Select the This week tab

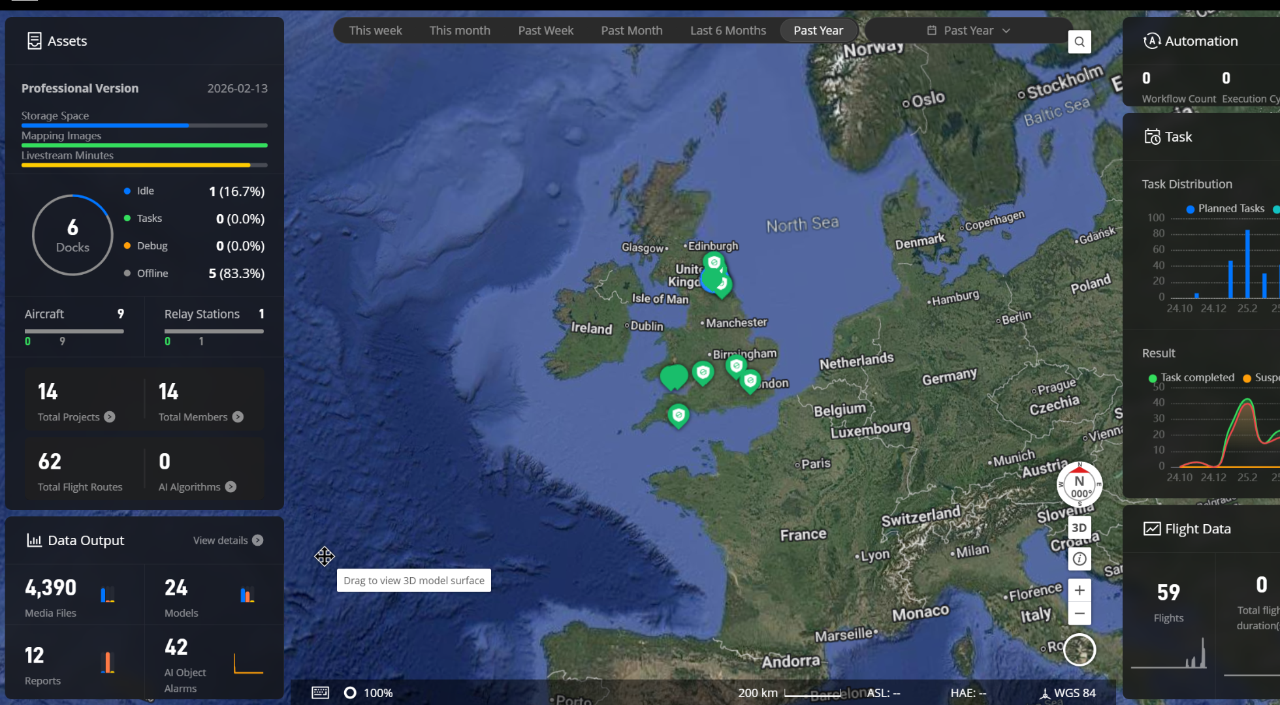coord(375,31)
